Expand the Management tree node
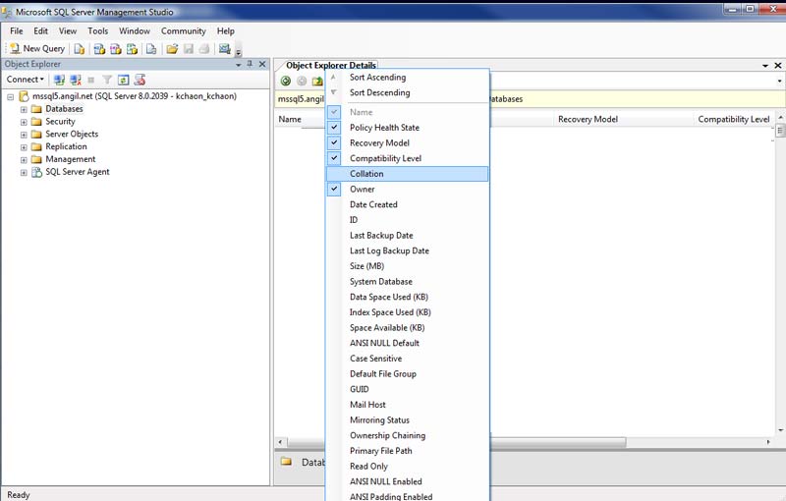 coord(24,160)
